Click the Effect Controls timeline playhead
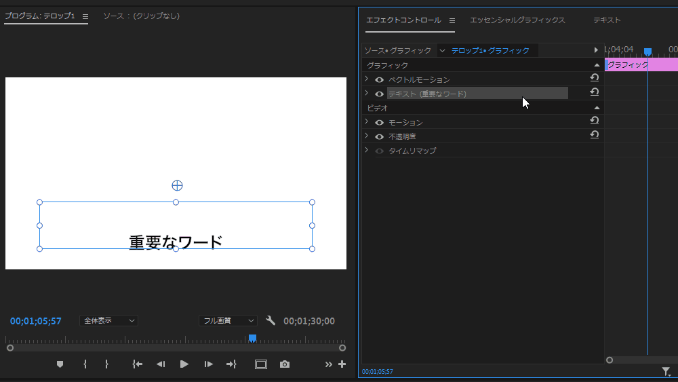 [647, 52]
